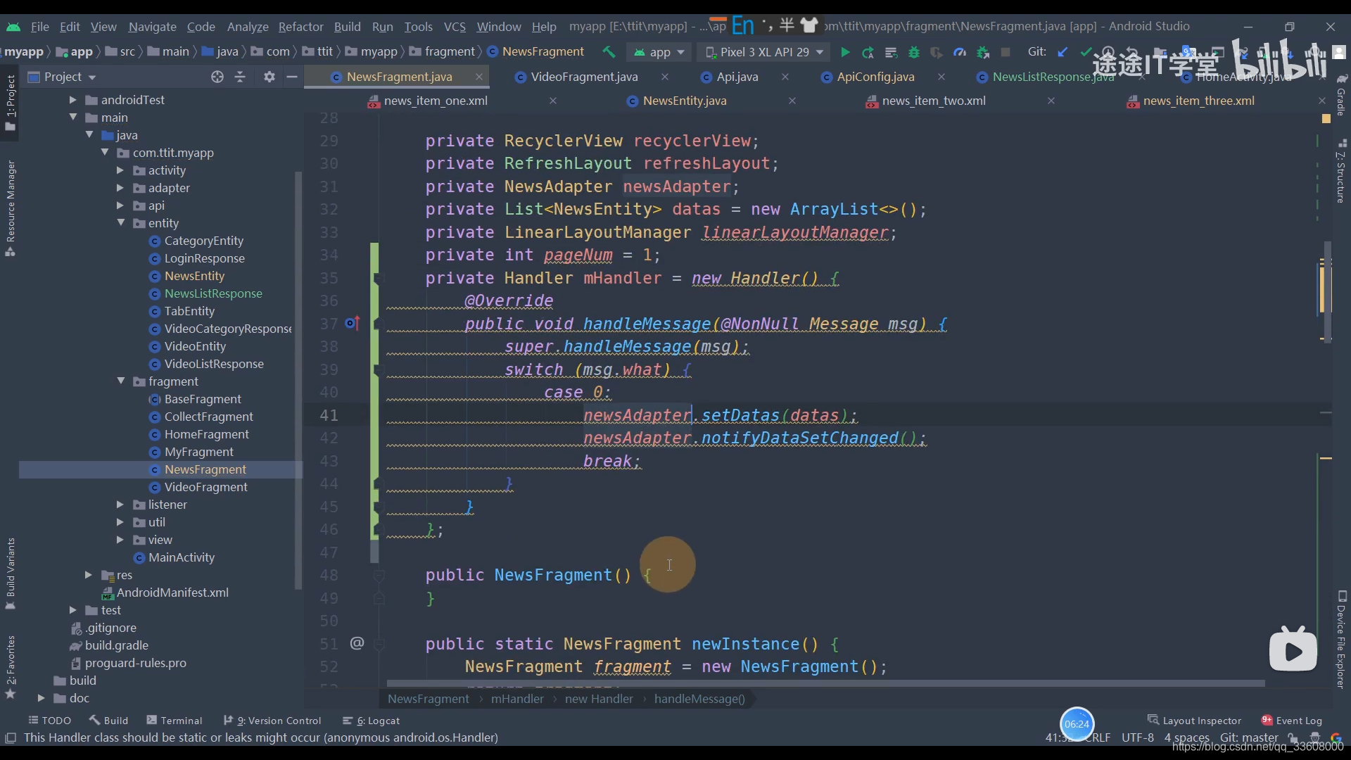
Task: Click the Run with Coverage icon
Action: 936,52
